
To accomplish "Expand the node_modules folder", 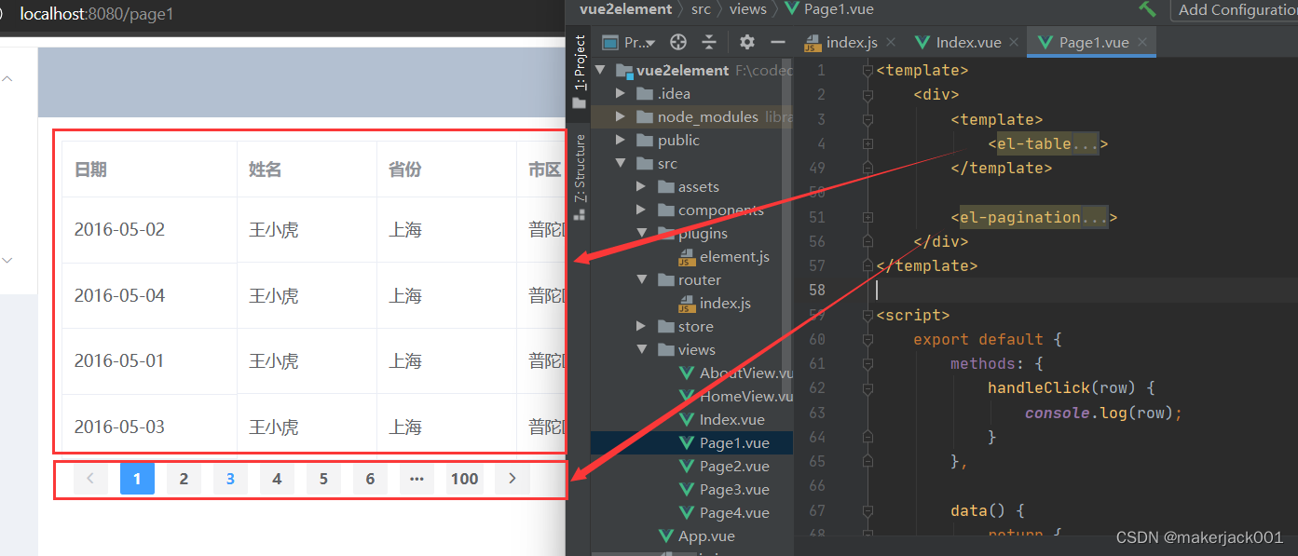I will tap(621, 117).
